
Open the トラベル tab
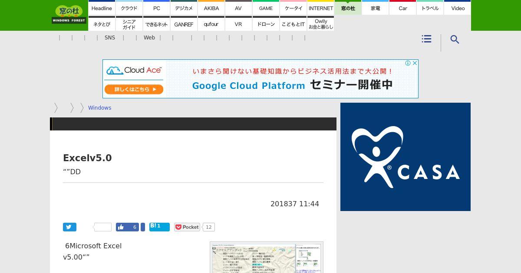coord(430,8)
